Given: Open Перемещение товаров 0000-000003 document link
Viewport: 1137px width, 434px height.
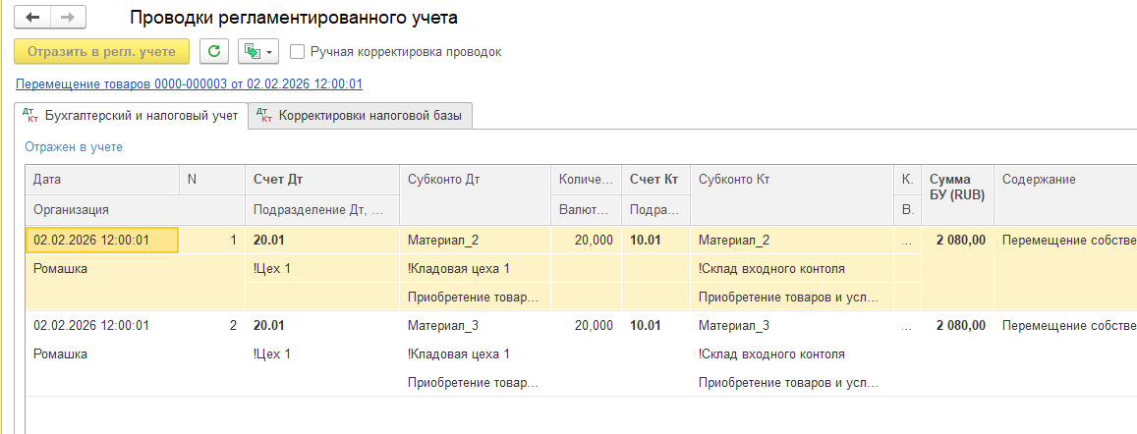Looking at the screenshot, I should pos(189,84).
